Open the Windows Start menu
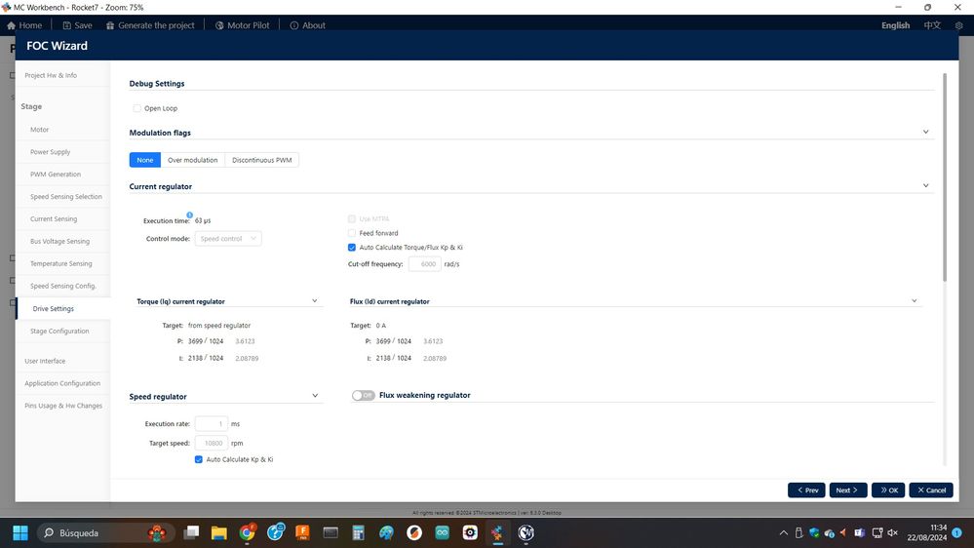The width and height of the screenshot is (974, 548). 20,533
